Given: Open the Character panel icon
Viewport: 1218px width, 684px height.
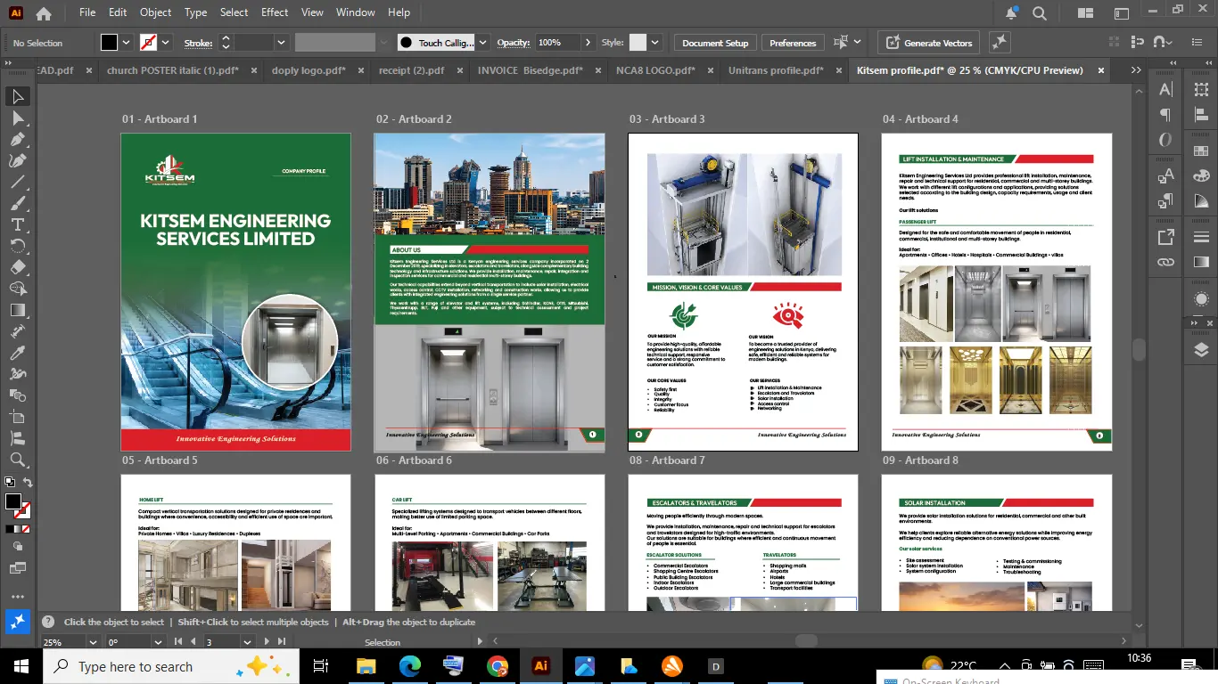Looking at the screenshot, I should pyautogui.click(x=1165, y=88).
